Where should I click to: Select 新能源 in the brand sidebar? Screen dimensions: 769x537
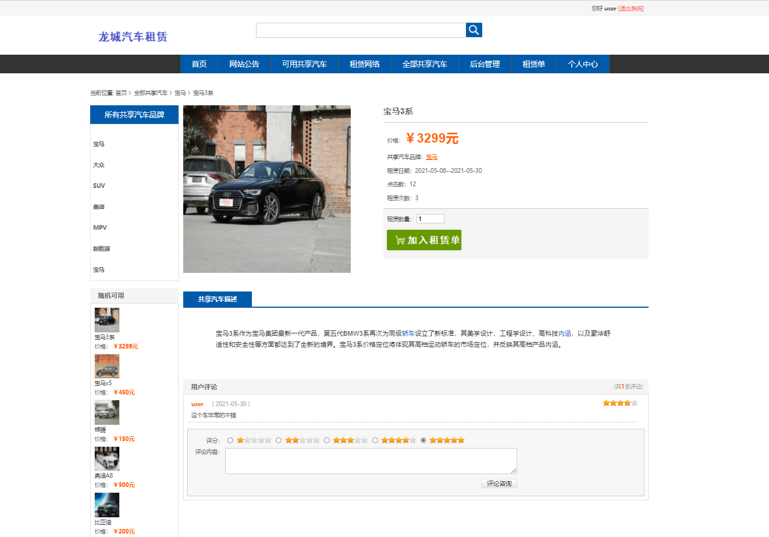[x=102, y=248]
